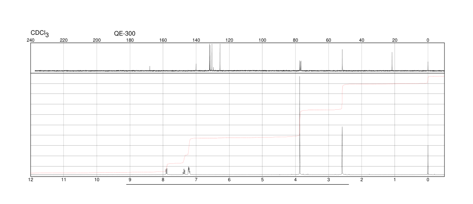The width and height of the screenshot is (473, 204).
Task: Pick the carbon peak near 52 ppm
Action: click(x=342, y=60)
